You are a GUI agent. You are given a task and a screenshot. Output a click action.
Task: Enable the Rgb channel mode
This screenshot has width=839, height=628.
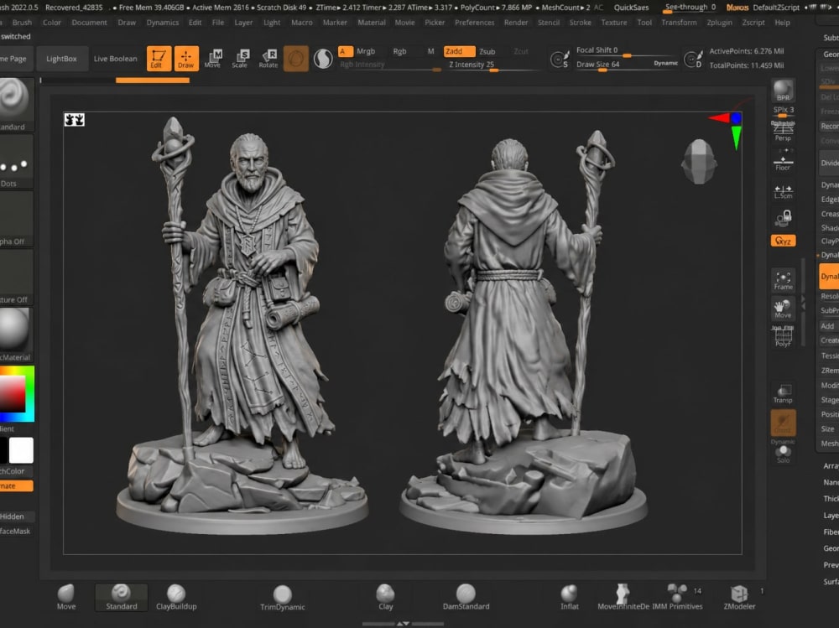point(399,51)
